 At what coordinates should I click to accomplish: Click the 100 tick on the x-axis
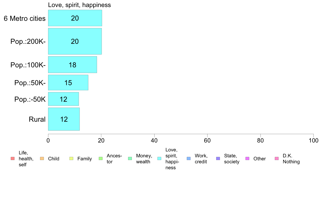tap(313, 141)
